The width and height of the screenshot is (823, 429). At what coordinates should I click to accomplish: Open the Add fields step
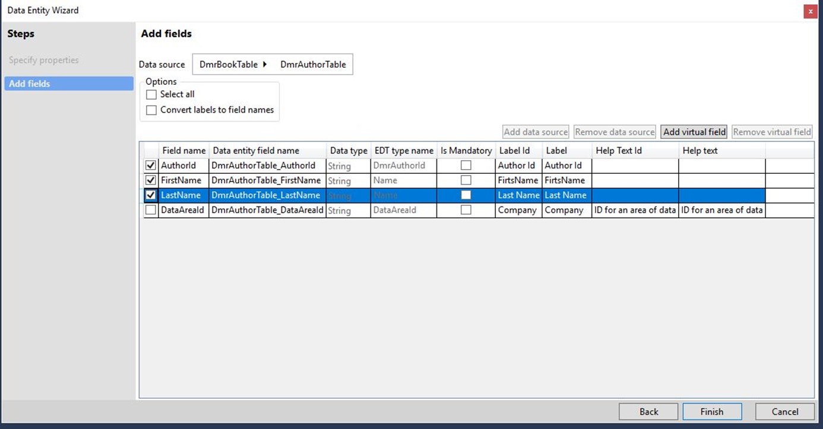(x=69, y=84)
